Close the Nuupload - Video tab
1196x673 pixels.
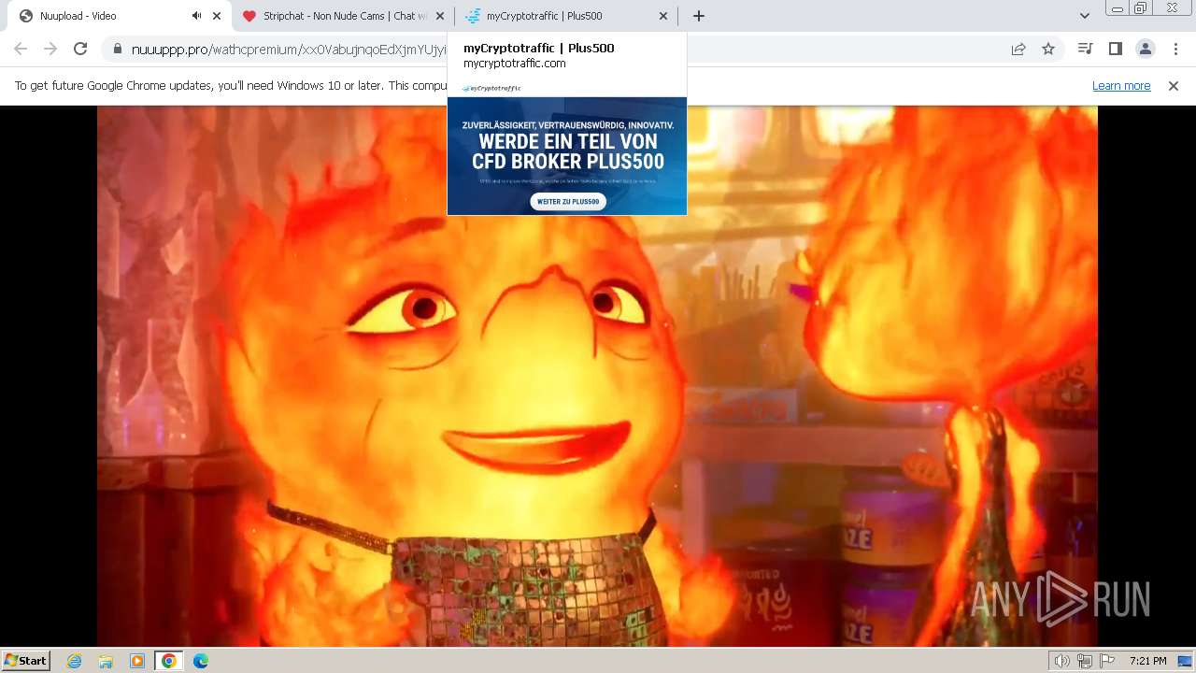(x=217, y=16)
